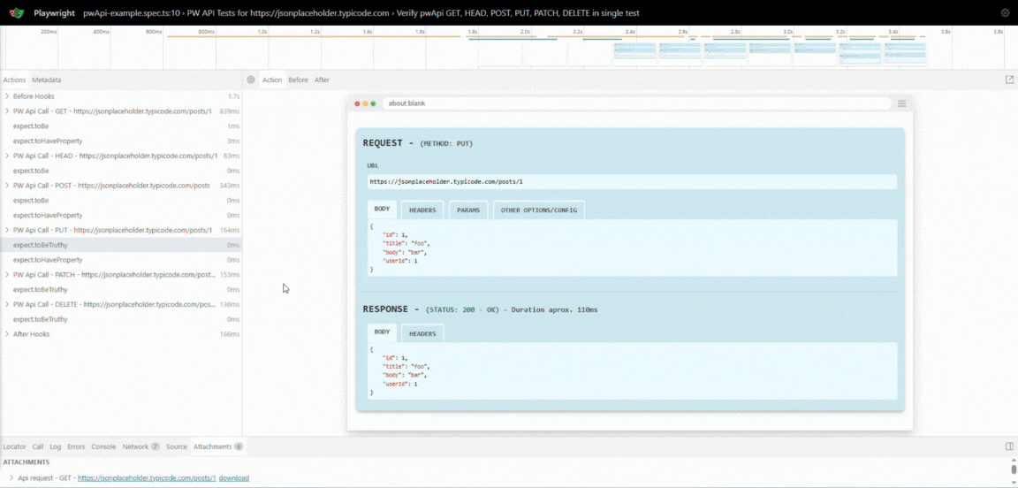Select the OTHER OPTIONS/CONFIG tab
Screen dimensions: 1018x488
tap(539, 210)
